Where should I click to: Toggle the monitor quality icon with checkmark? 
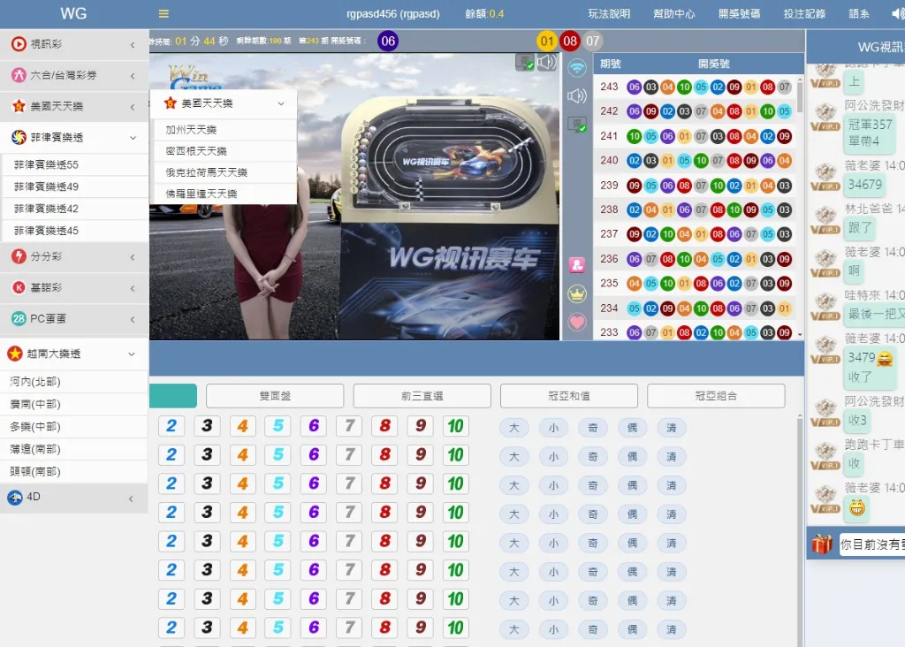coord(577,125)
